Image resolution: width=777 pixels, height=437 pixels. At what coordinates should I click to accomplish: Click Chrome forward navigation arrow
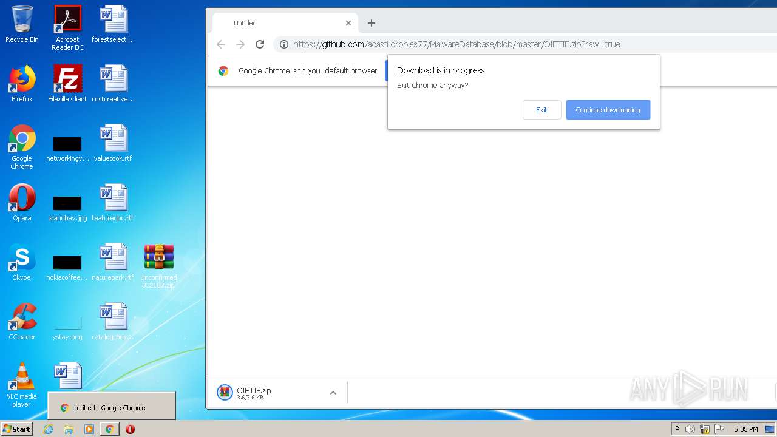(x=240, y=44)
